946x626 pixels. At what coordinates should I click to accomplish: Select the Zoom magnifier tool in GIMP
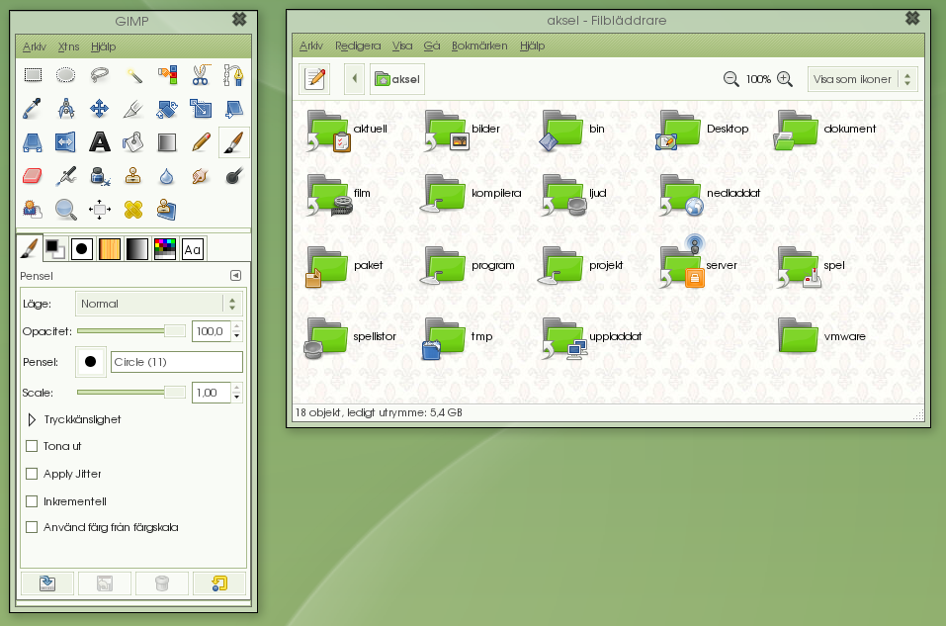[x=66, y=210]
